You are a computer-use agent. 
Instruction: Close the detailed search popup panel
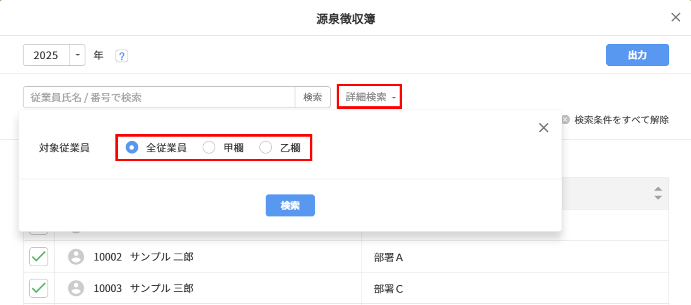point(543,128)
